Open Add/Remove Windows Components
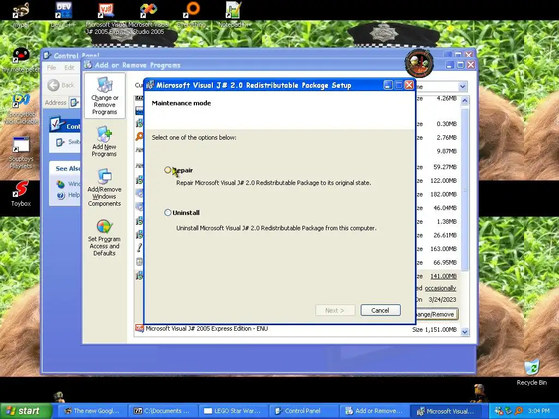This screenshot has height=419, width=559. [x=104, y=188]
